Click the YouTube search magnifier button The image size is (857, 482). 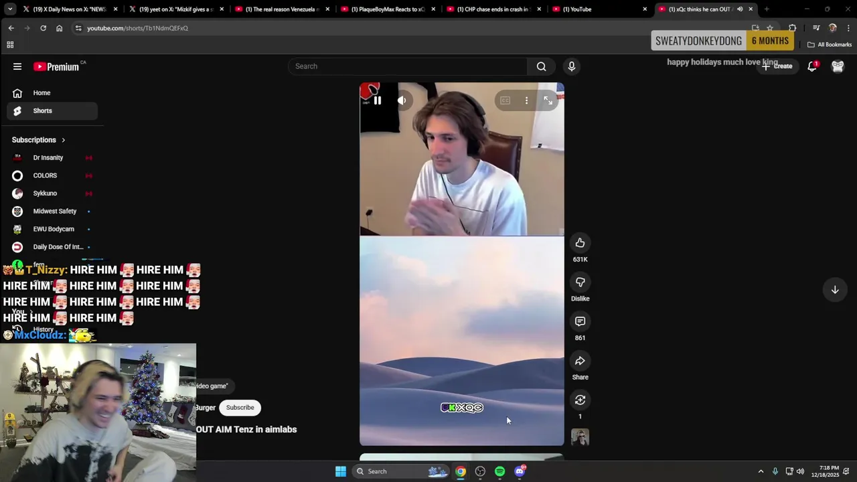[541, 66]
